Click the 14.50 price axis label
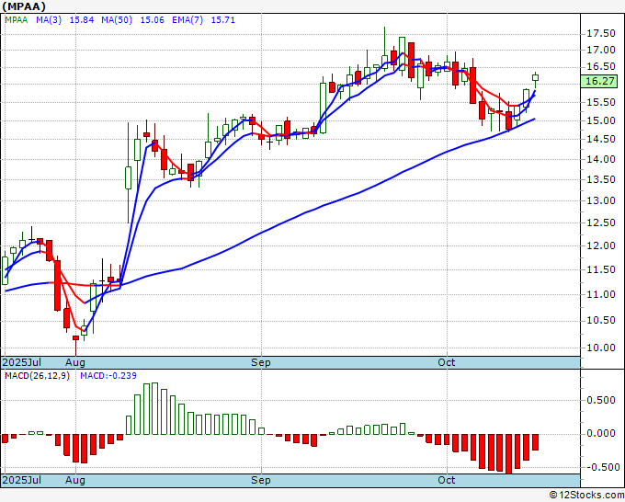Image resolution: width=625 pixels, height=502 pixels. click(x=601, y=139)
